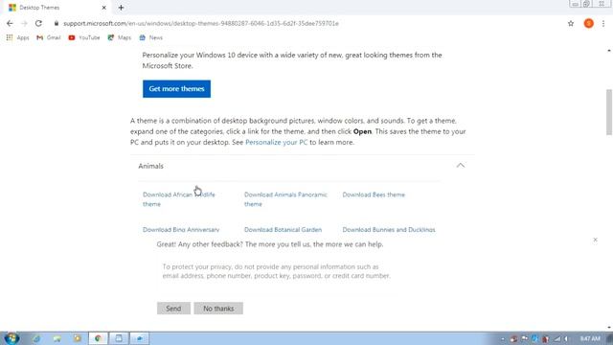Open Chrome's three-dot menu
The width and height of the screenshot is (613, 345).
(x=603, y=23)
